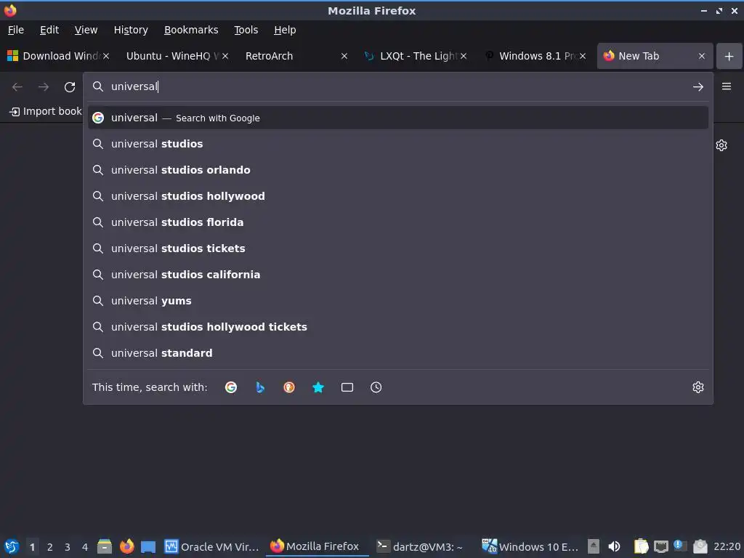Open search settings gear in dropdown
The width and height of the screenshot is (744, 558).
tap(698, 387)
